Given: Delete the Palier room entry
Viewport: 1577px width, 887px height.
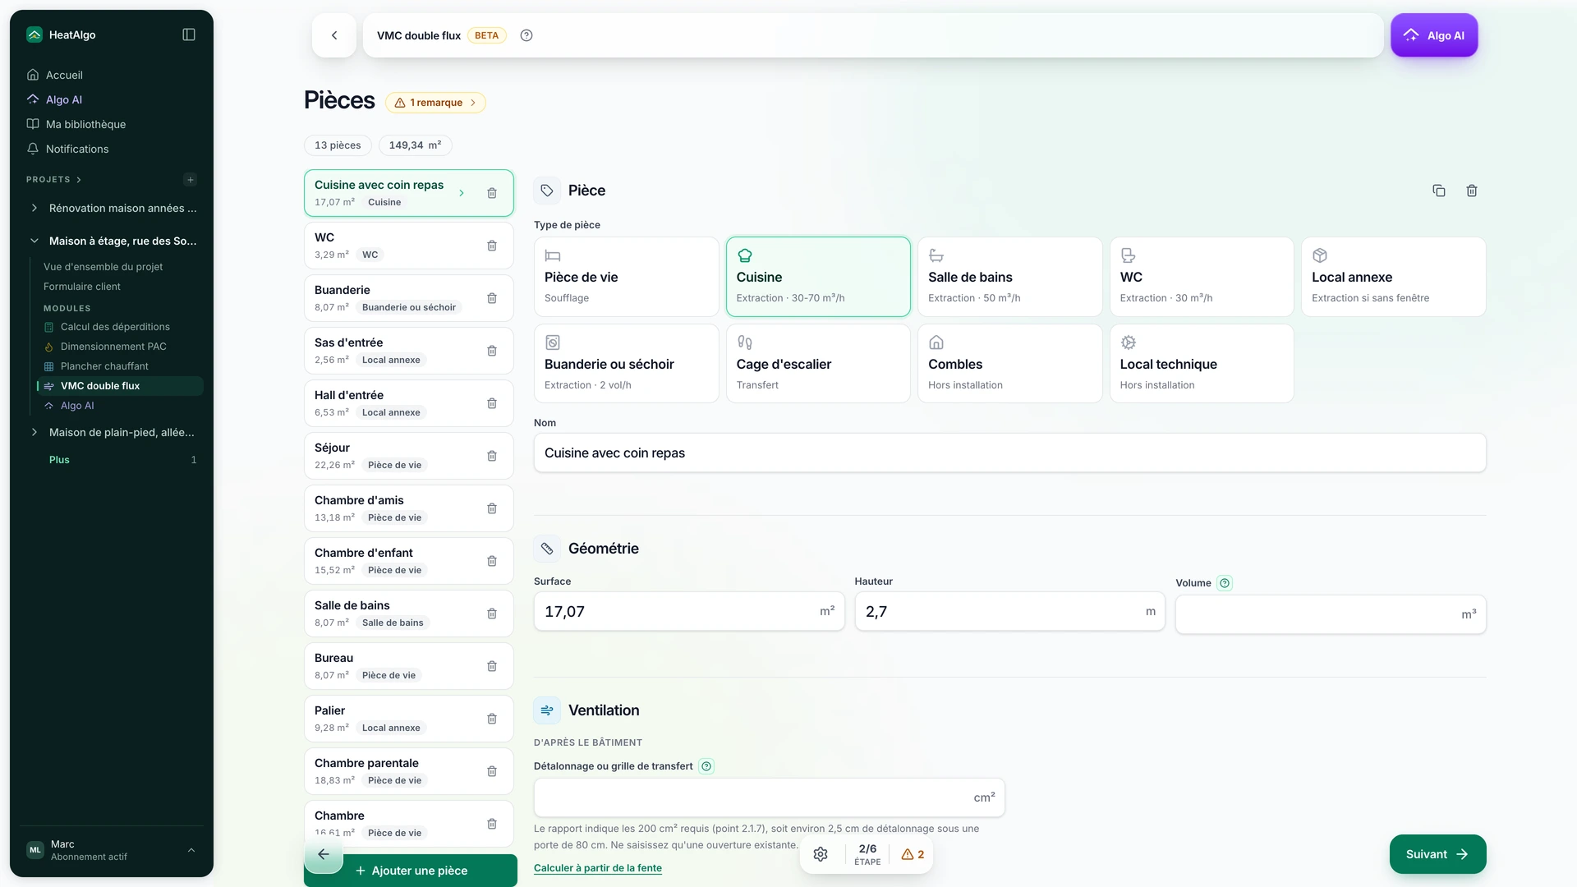Looking at the screenshot, I should [492, 719].
